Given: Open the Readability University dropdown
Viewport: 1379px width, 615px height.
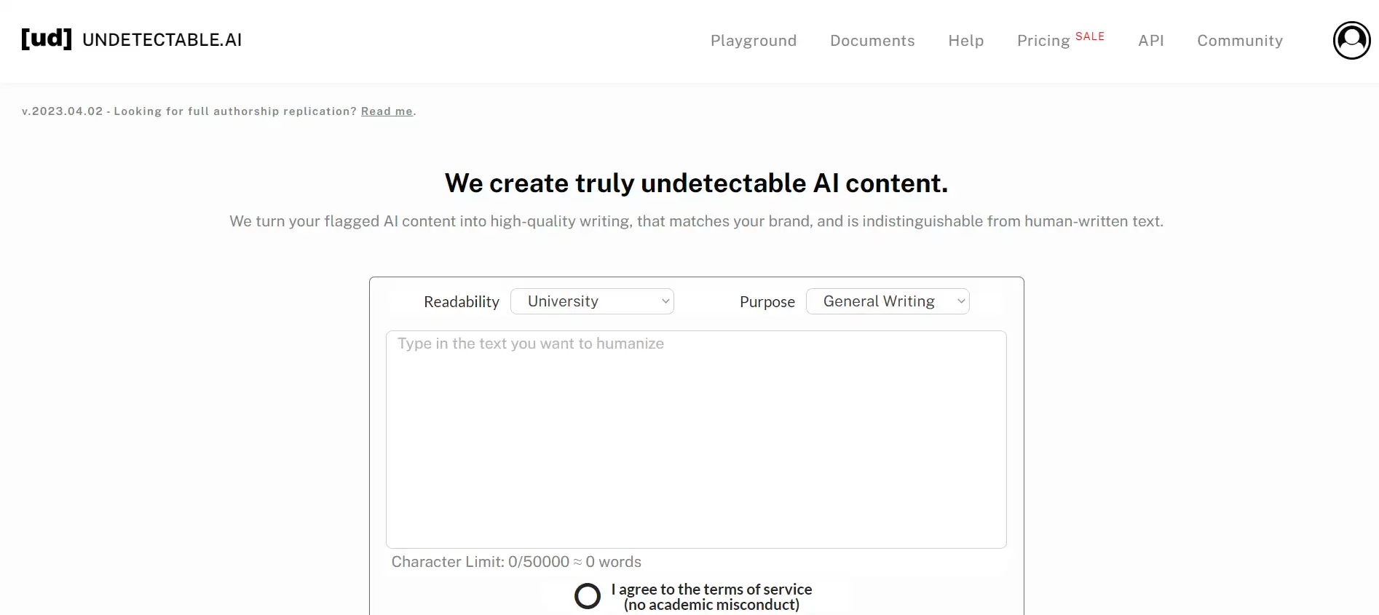Looking at the screenshot, I should (592, 301).
